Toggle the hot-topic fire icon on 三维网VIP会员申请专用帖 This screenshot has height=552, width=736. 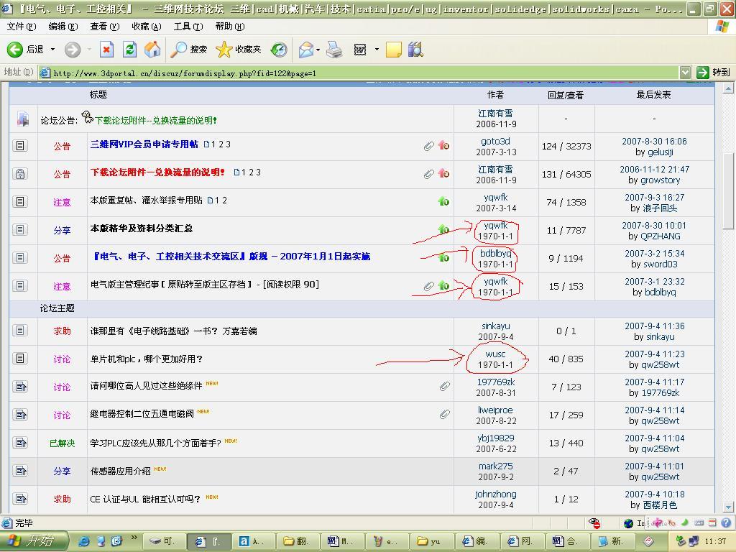[444, 145]
